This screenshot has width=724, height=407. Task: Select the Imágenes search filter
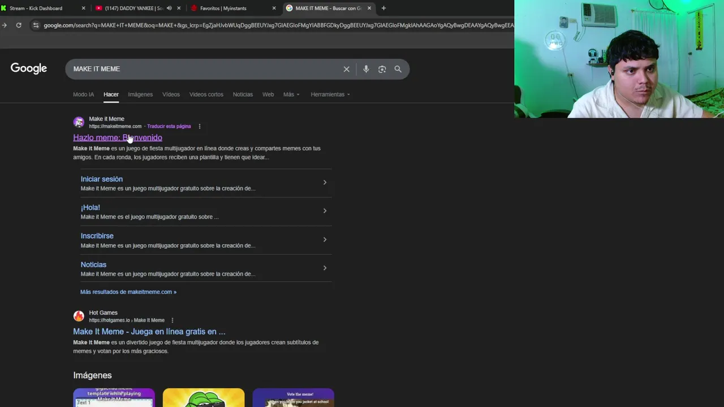pos(140,94)
